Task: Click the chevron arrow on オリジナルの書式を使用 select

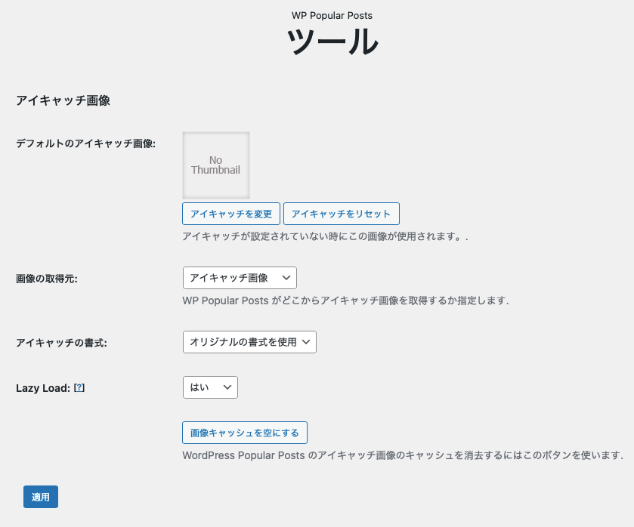Action: point(305,342)
